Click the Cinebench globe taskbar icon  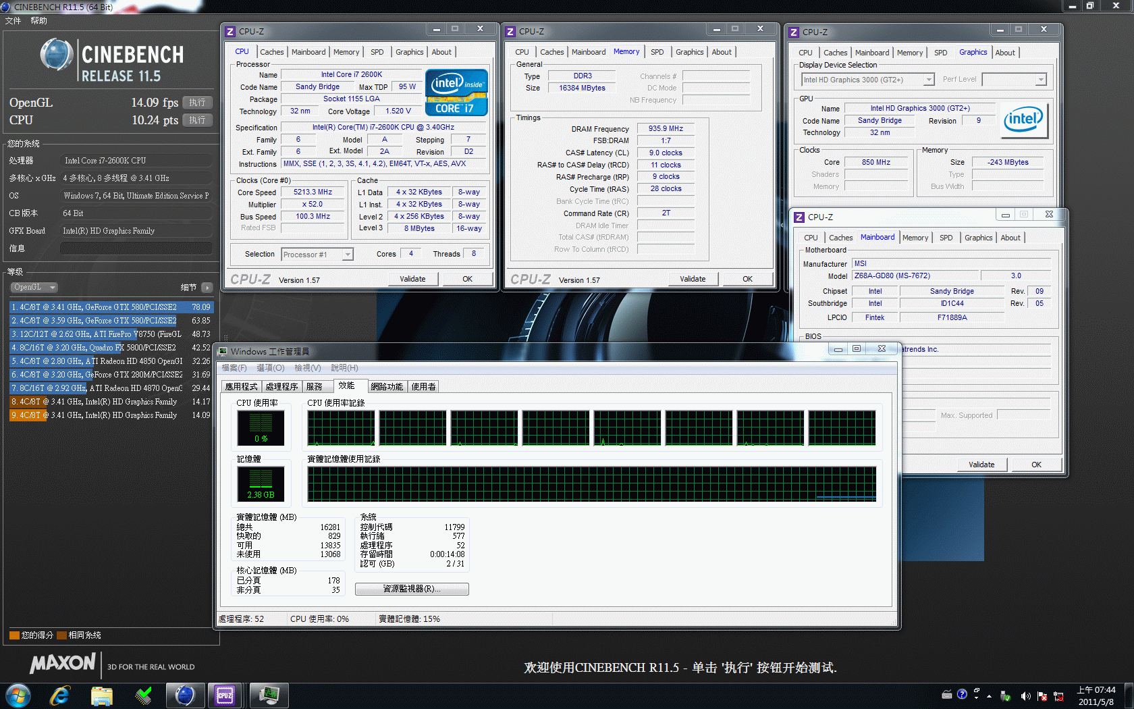(184, 695)
